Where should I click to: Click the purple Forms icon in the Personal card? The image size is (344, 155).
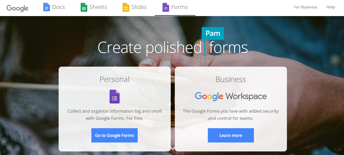point(115,97)
